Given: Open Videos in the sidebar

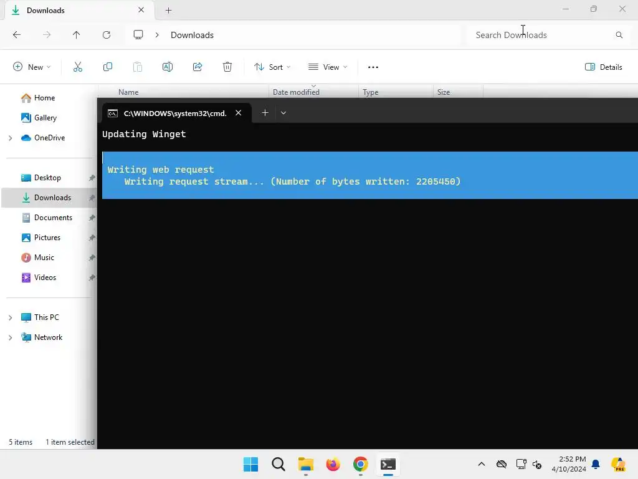Looking at the screenshot, I should coord(45,278).
